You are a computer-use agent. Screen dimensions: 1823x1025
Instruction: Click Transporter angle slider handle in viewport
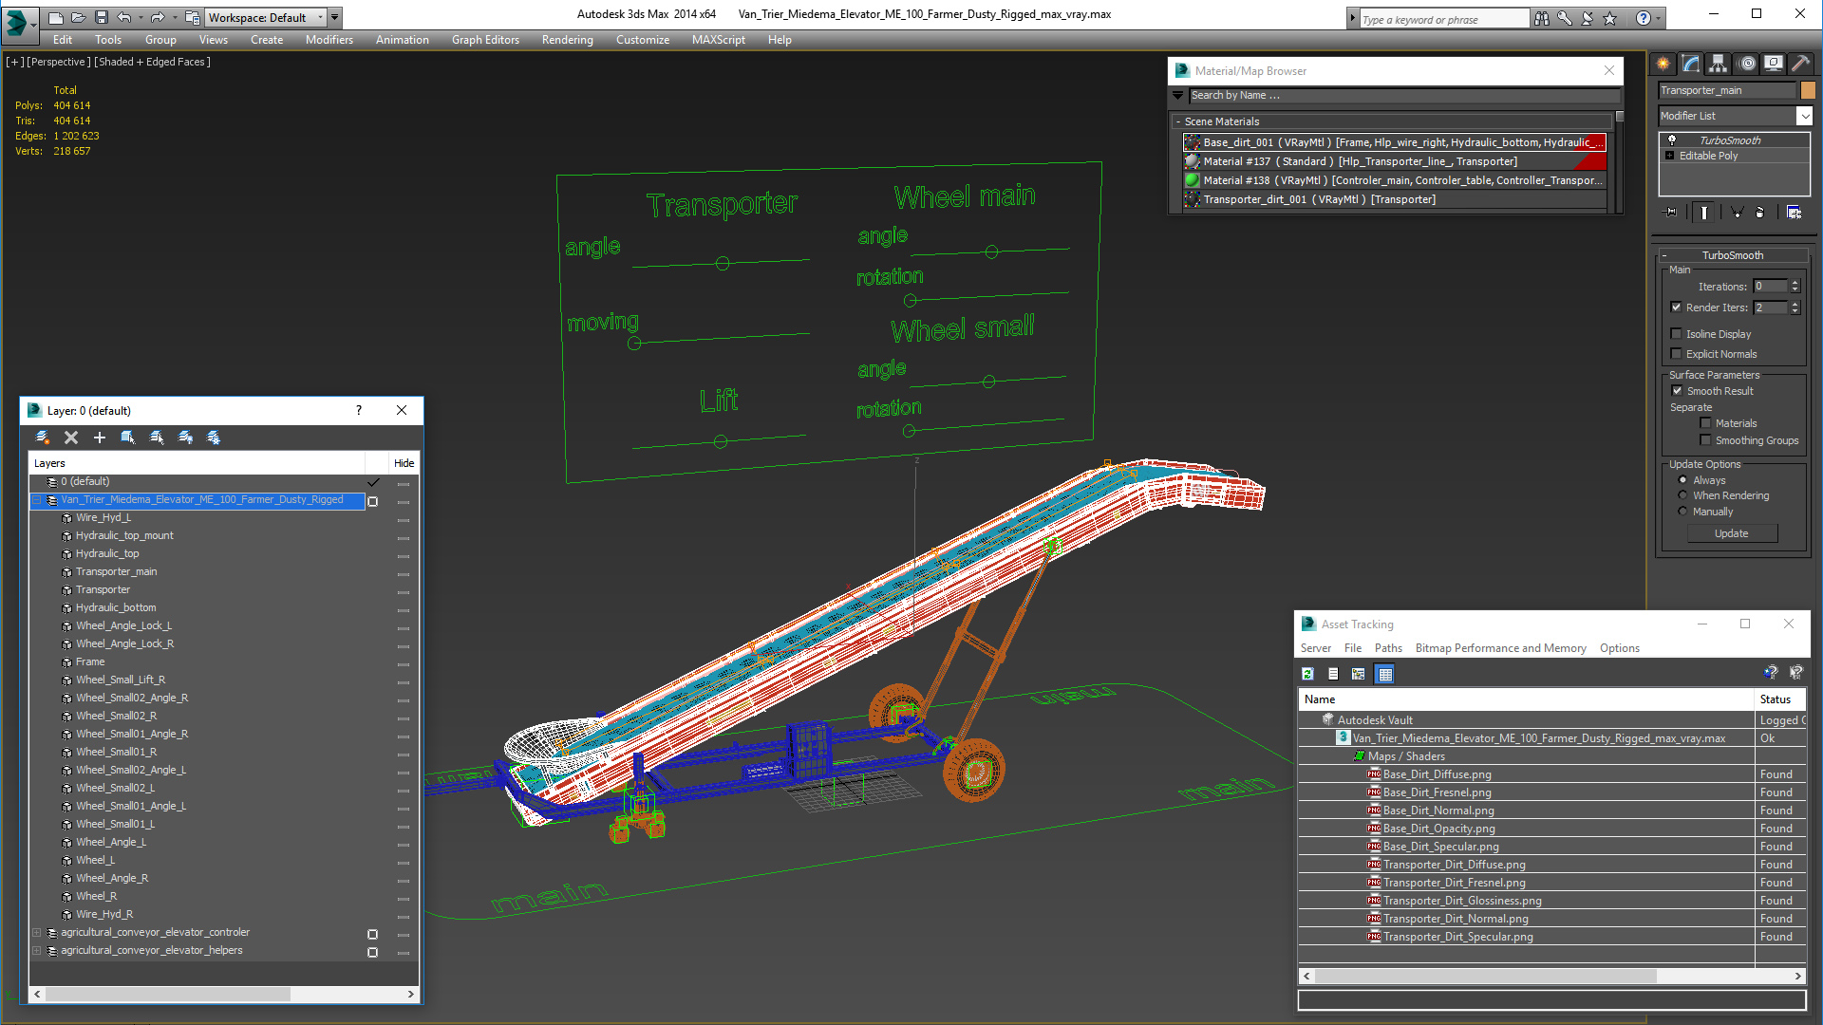pos(723,263)
